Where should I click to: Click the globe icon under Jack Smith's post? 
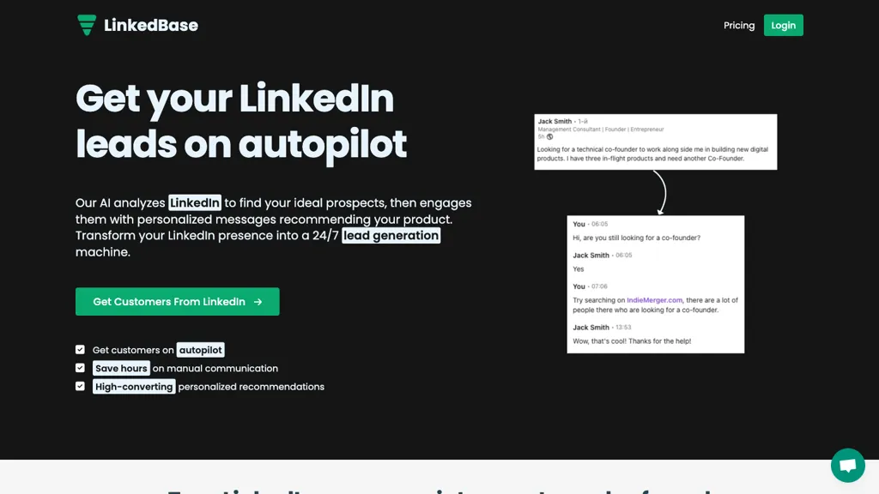550,136
